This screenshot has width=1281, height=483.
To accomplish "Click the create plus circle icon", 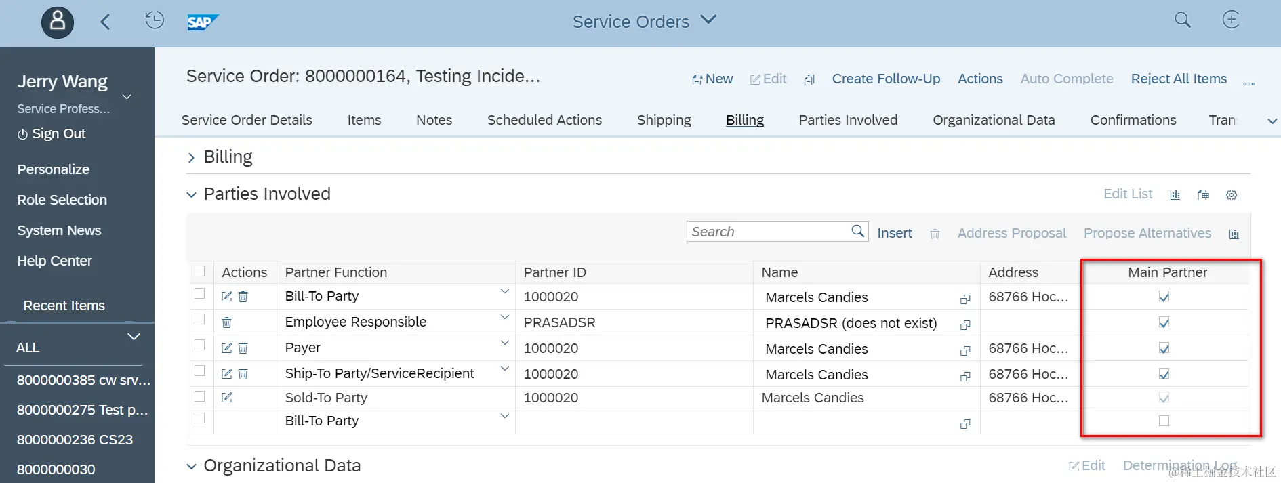I will pos(1231,20).
